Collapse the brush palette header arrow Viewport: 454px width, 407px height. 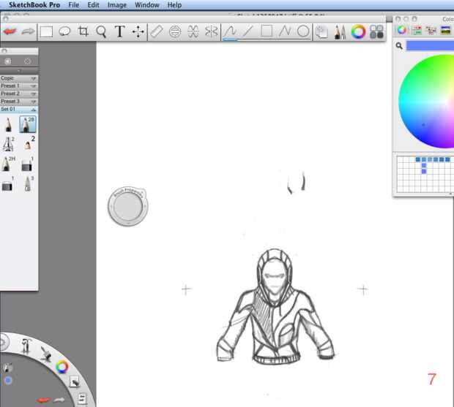(19, 70)
